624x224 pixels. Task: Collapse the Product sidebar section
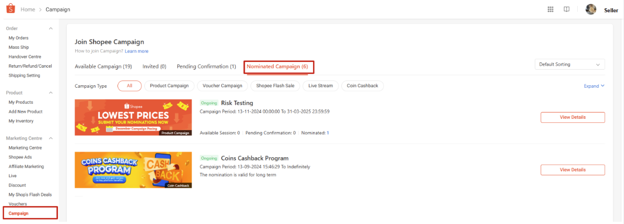51,93
